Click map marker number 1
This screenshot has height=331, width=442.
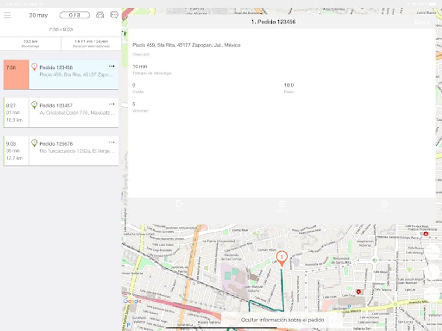click(281, 258)
